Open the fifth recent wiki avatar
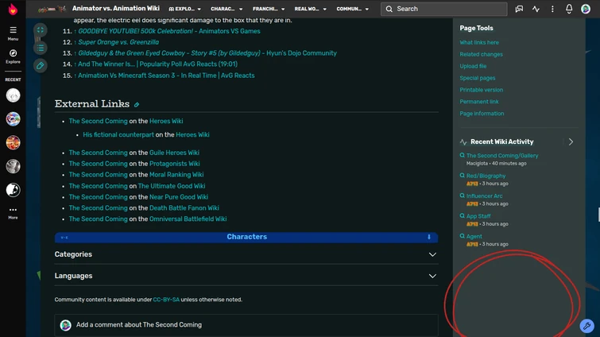 pos(13,190)
